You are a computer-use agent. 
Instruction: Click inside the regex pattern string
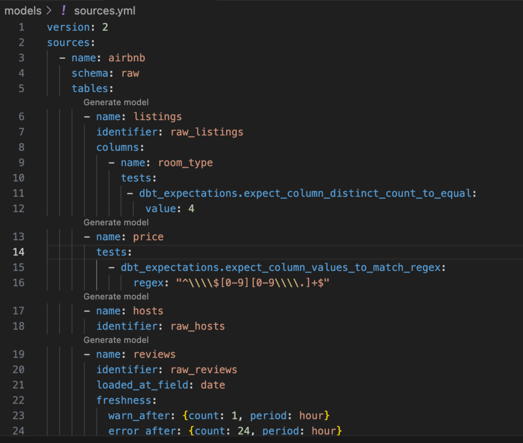(x=252, y=283)
